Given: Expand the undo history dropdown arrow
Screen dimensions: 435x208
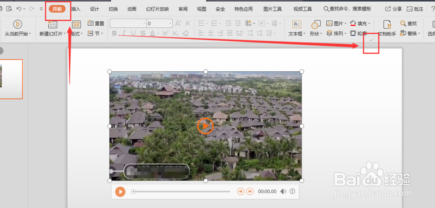Looking at the screenshot, I should point(24,9).
